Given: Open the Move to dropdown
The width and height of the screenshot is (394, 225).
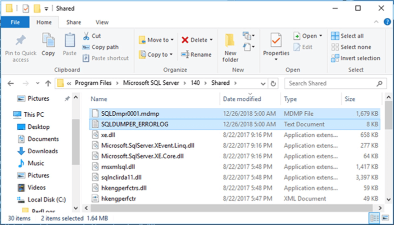Looking at the screenshot, I should tap(156, 40).
